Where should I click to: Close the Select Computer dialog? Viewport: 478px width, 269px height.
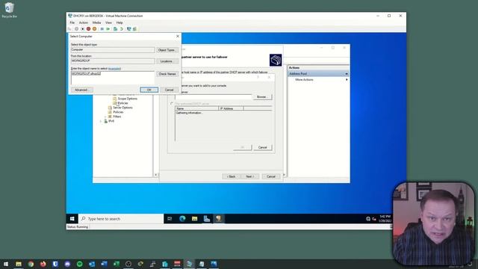click(178, 37)
